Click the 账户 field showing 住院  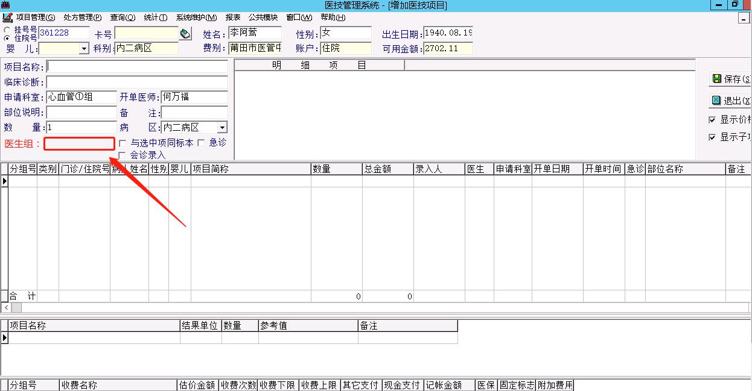346,48
